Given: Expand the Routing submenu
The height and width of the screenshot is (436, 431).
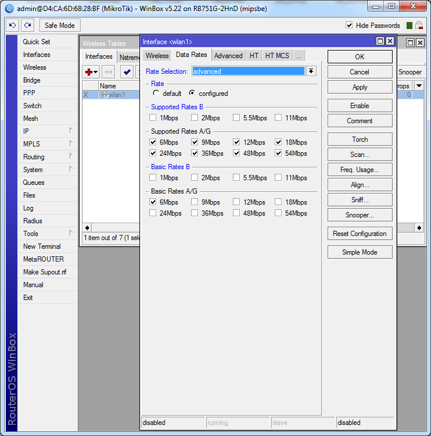Looking at the screenshot, I should 71,156.
